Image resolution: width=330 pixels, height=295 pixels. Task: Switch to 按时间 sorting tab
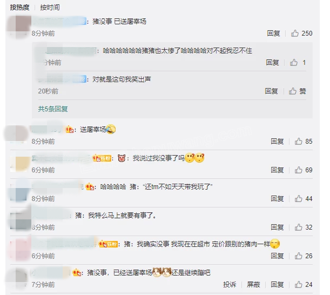(50, 8)
